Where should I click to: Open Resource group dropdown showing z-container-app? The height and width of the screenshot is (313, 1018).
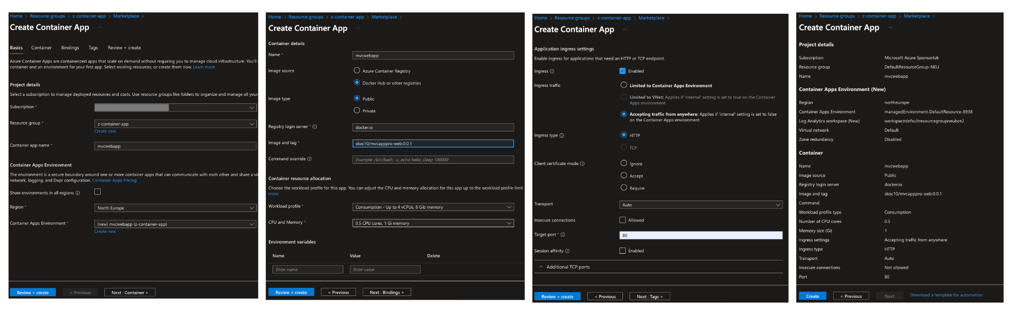tap(176, 124)
